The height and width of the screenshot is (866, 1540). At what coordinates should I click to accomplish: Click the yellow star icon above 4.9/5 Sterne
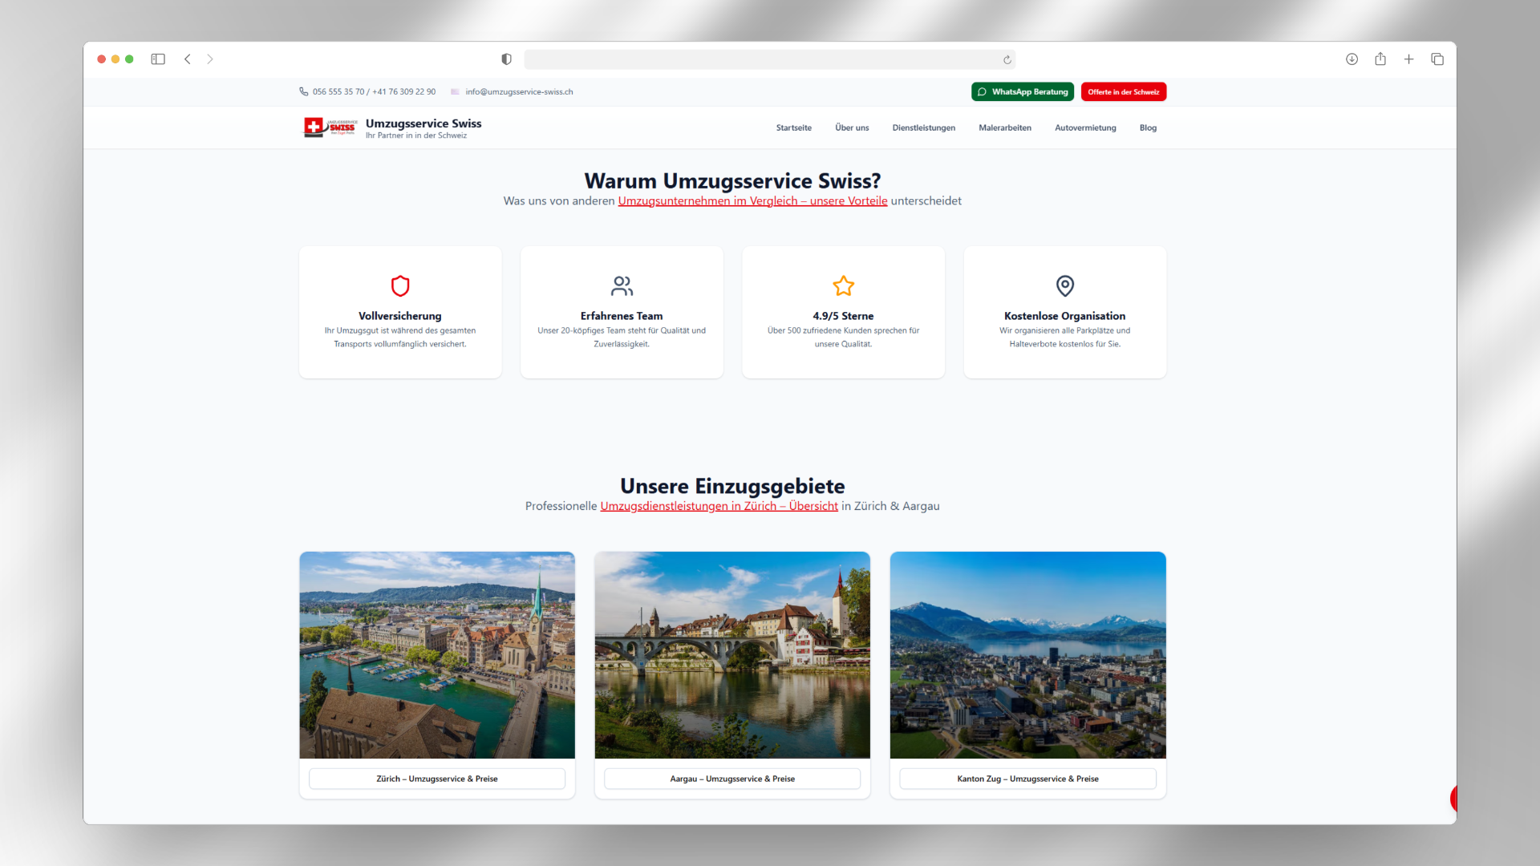[843, 286]
